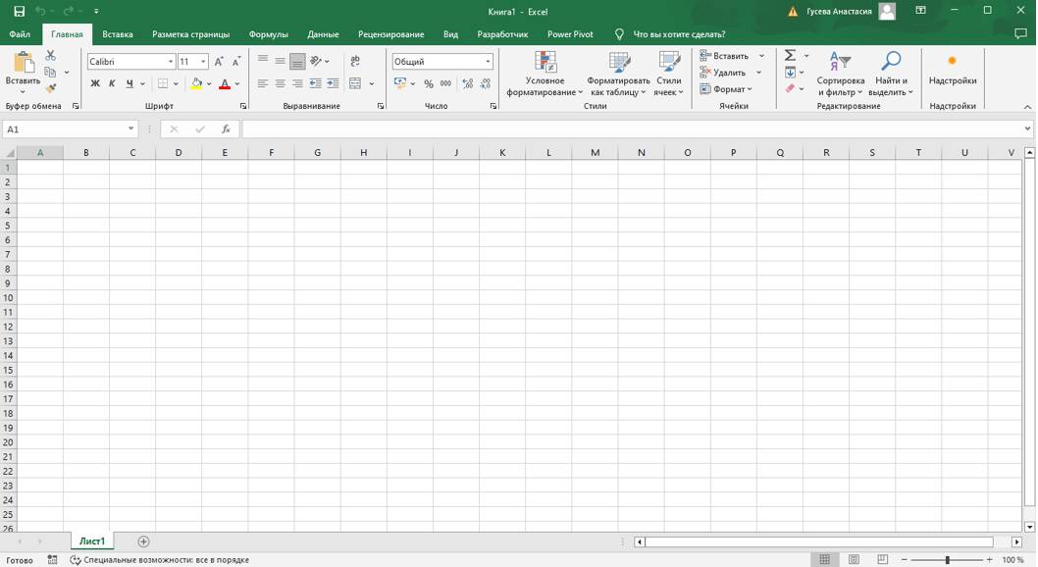The image size is (1038, 567).
Task: Align text to bottom
Action: coord(297,61)
